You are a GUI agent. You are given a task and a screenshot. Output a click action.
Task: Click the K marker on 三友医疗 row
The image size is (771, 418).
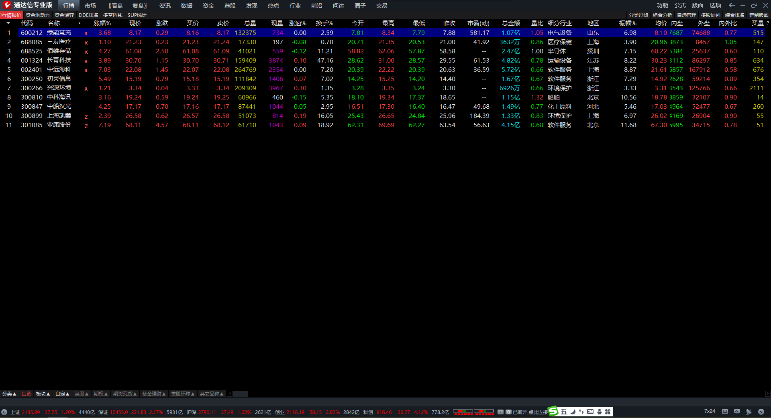(86, 43)
